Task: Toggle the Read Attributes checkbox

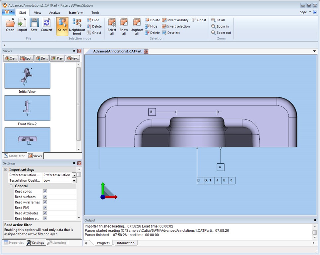Action: (45, 213)
